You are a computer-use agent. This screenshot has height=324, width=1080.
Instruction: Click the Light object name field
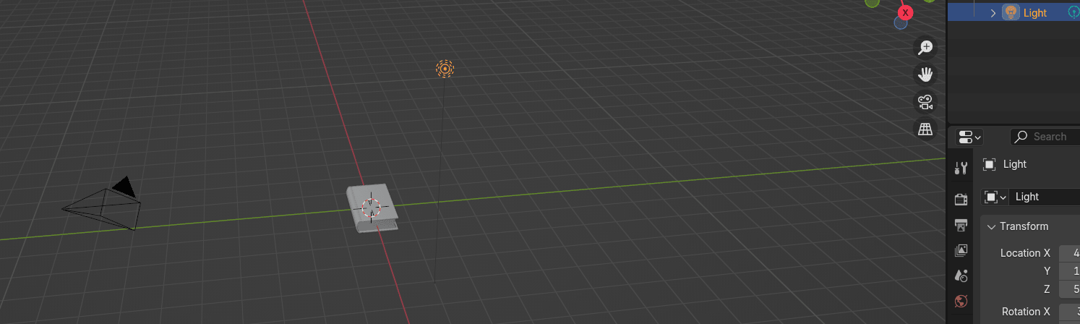(1045, 197)
